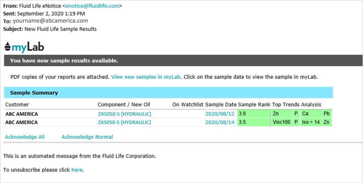This screenshot has width=363, height=183.
Task: Click the Component / New Oil column header
Action: [x=124, y=105]
